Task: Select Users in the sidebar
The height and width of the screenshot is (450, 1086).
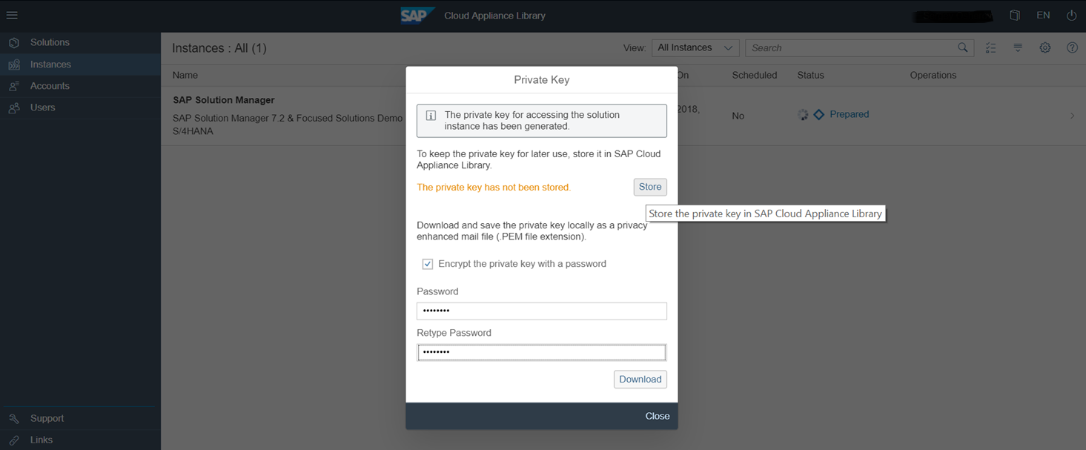Action: 42,107
